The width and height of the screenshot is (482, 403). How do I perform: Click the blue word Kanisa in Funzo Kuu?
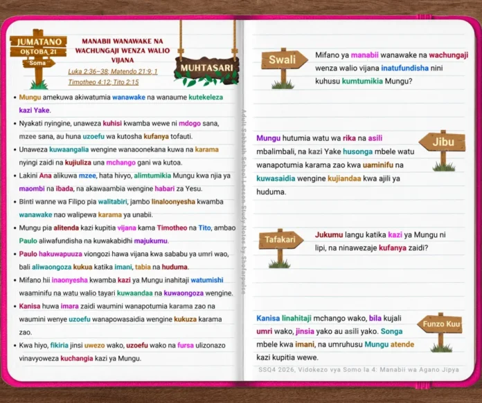[268, 318]
